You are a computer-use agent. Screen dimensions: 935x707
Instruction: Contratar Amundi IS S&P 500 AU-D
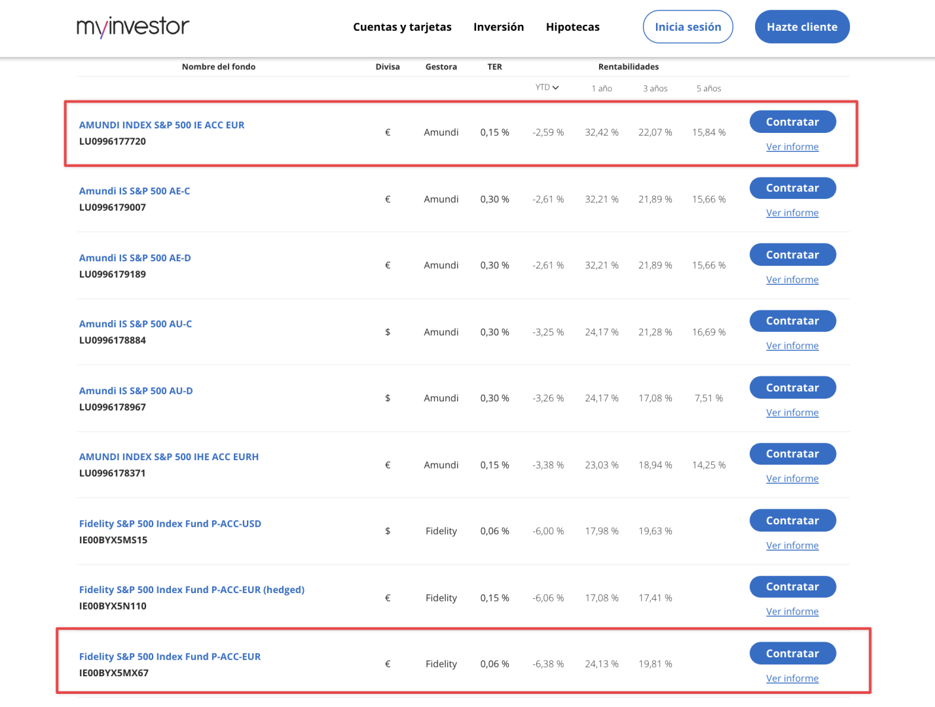793,388
